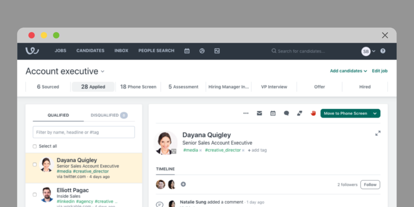
Task: Tick the checkbox beside Dayana Quigley
Action: 35,165
